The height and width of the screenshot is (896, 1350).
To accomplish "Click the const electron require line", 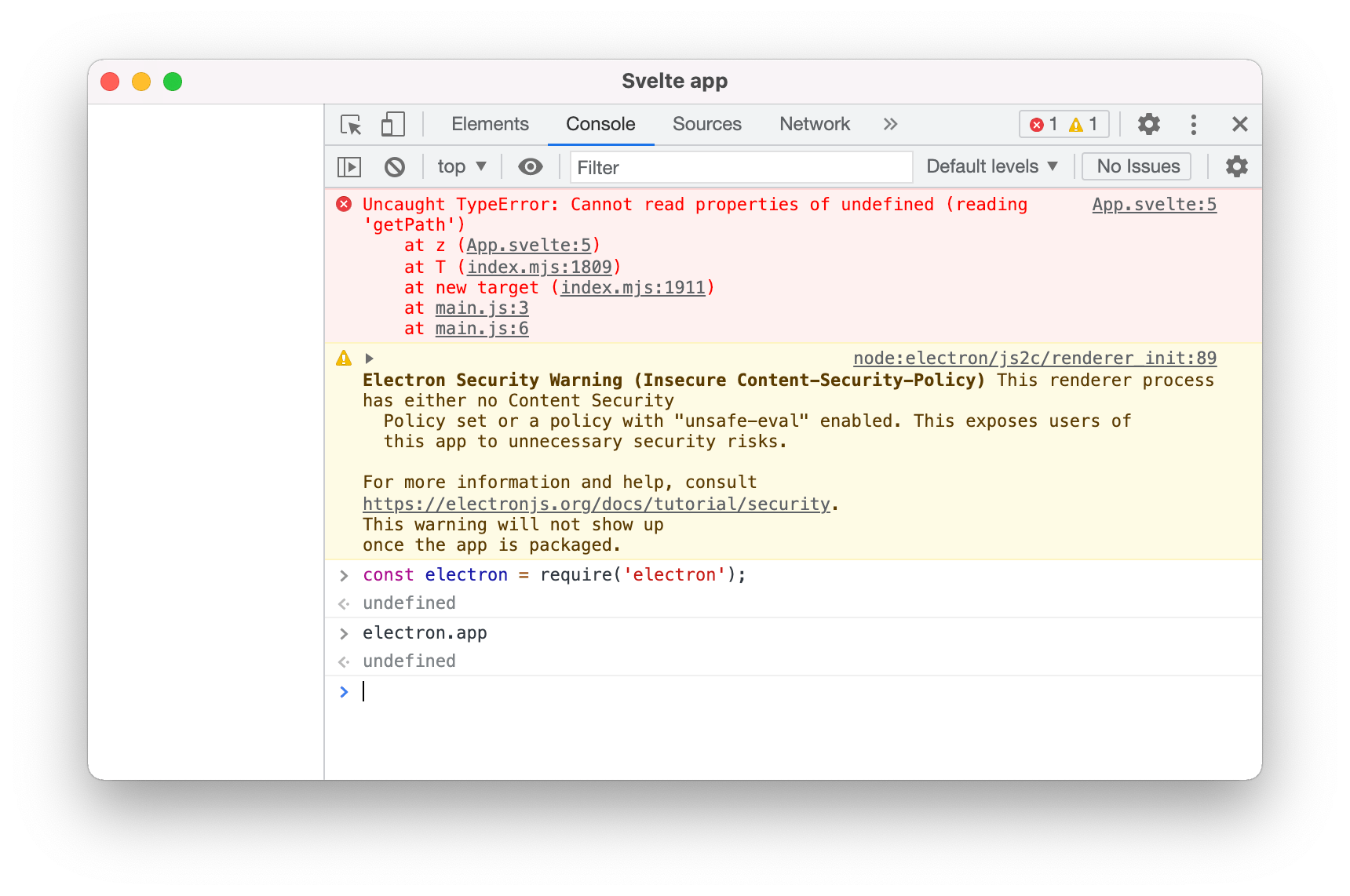I will click(x=553, y=575).
